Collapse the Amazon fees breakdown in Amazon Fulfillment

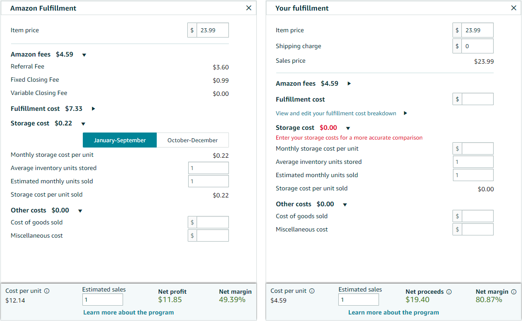click(84, 54)
